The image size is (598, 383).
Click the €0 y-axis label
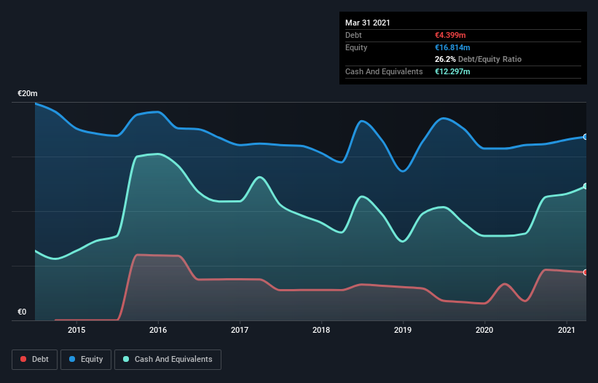tap(22, 312)
